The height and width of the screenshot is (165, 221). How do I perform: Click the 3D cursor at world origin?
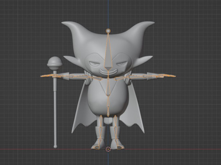108,149
